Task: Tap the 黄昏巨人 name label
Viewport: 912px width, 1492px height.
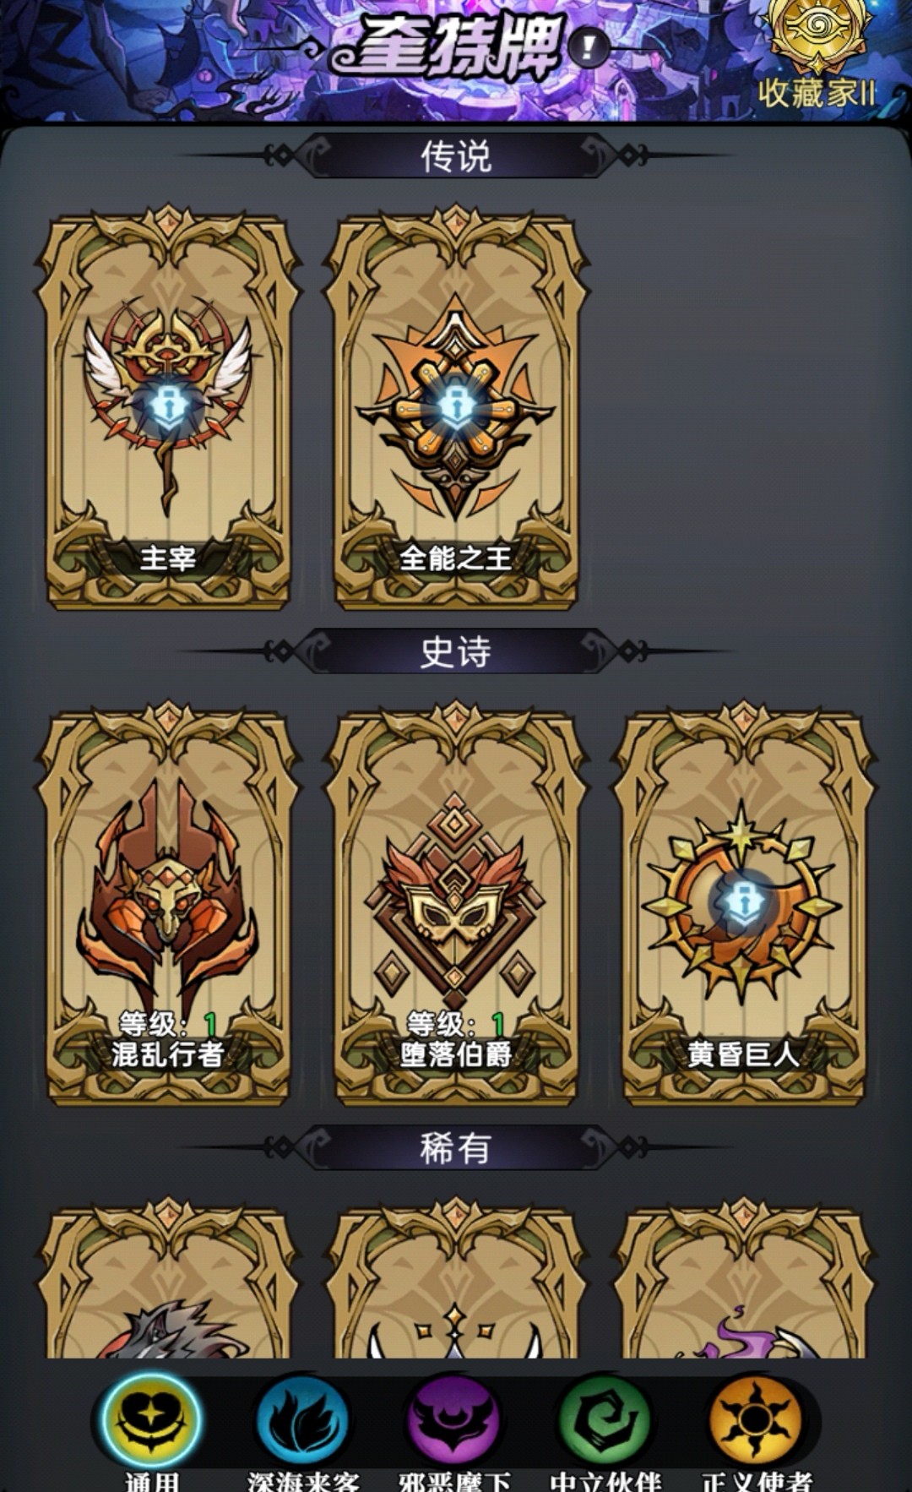Action: [x=743, y=1054]
